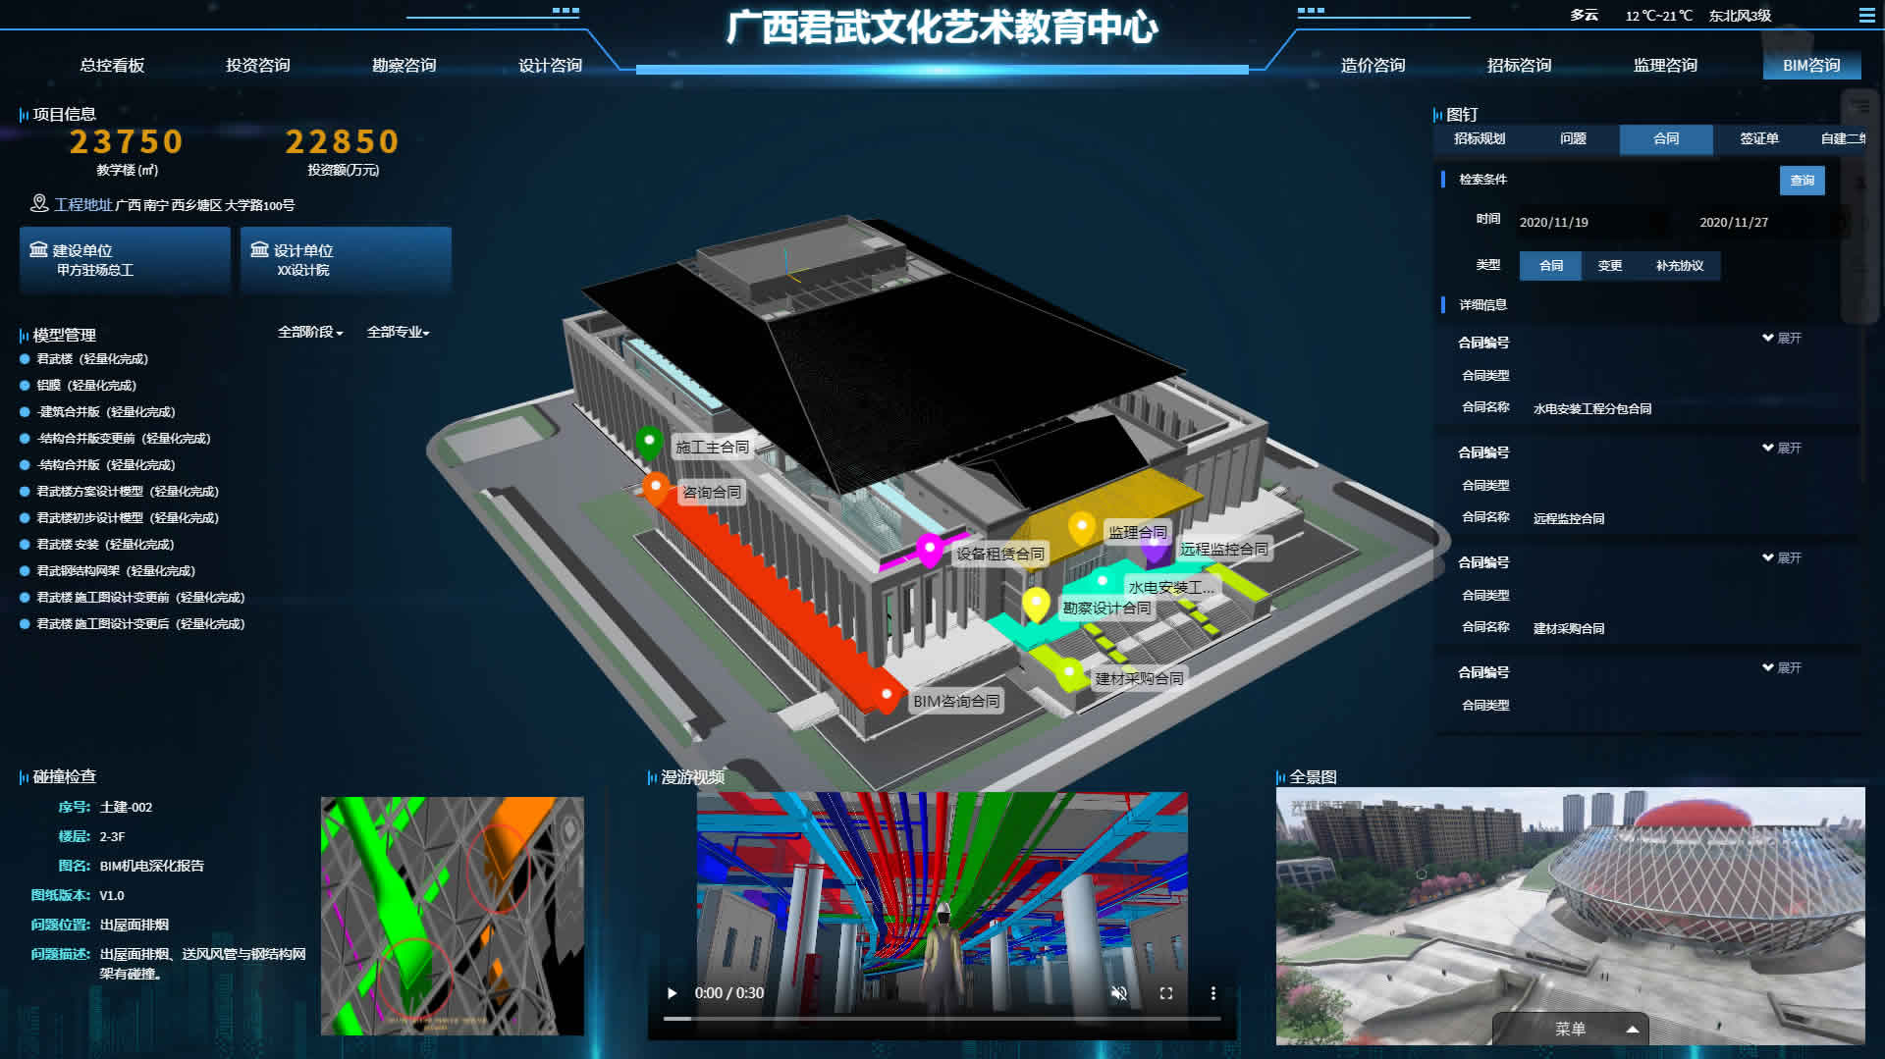Open the 全部阶段 dropdown

click(310, 332)
